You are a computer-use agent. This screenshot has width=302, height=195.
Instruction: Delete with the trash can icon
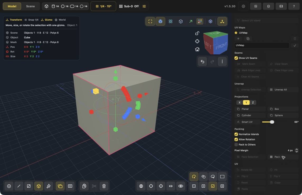(104, 186)
